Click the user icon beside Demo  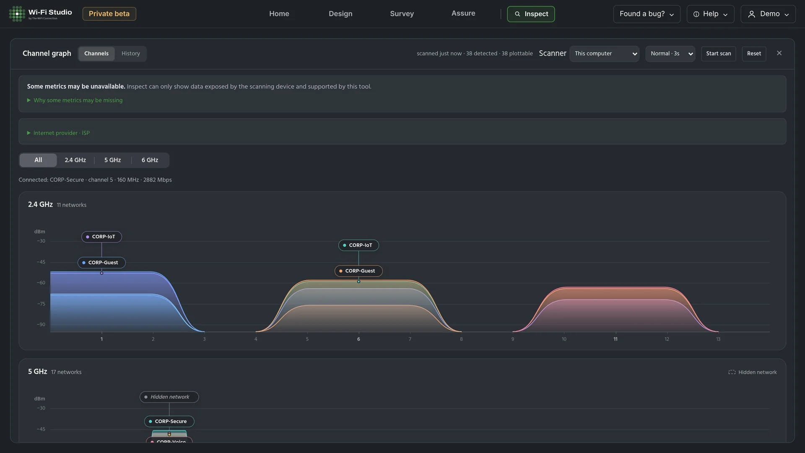tap(751, 14)
